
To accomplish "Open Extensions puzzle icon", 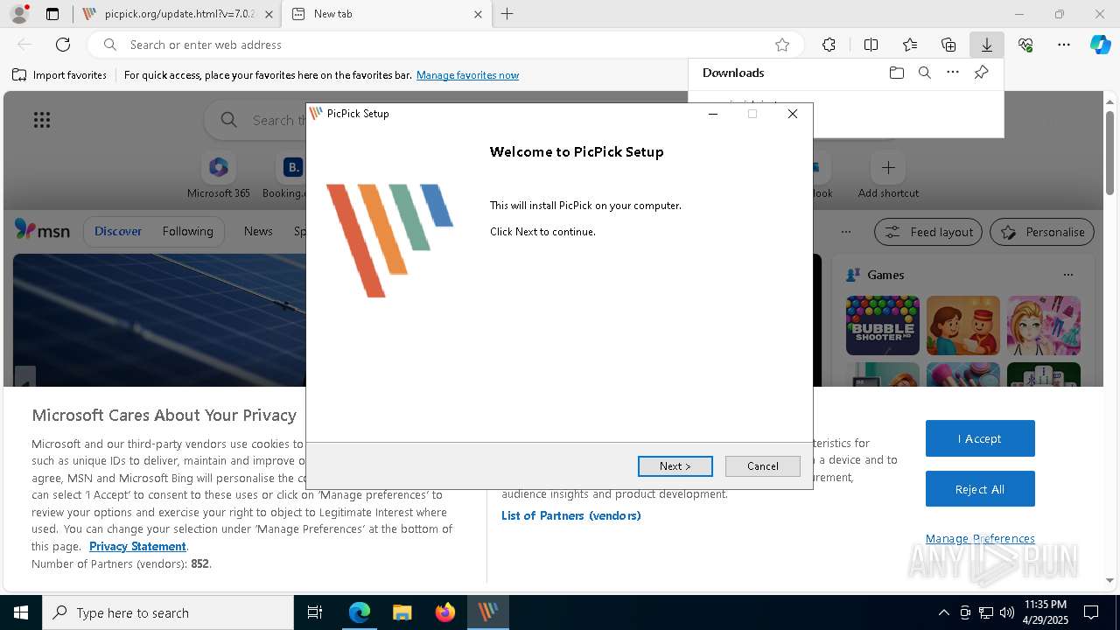I will (x=829, y=45).
